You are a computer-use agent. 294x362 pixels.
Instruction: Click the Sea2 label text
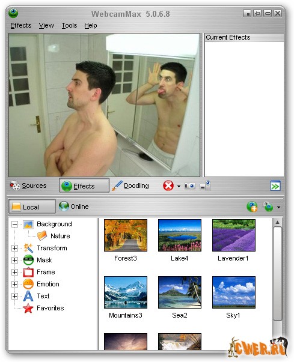(x=180, y=315)
